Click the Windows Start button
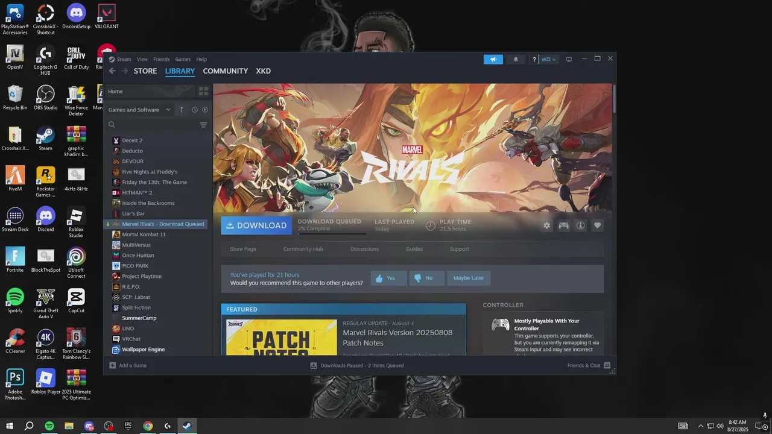The image size is (772, 434). (x=10, y=426)
